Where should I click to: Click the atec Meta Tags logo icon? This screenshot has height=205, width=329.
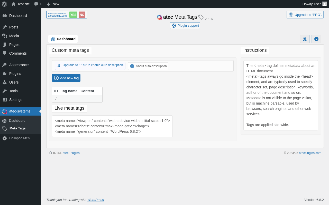[159, 17]
